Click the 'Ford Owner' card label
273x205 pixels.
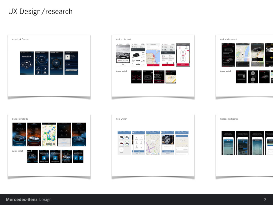pos(121,119)
